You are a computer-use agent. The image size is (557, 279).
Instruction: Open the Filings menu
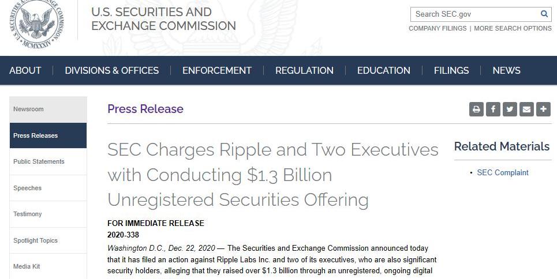pyautogui.click(x=451, y=70)
